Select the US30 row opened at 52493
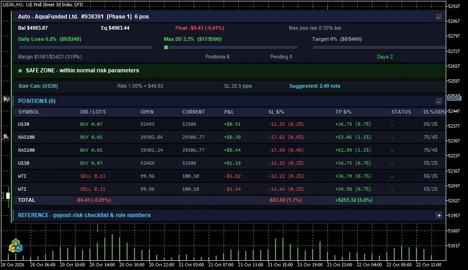This screenshot has height=270, width=468. (229, 124)
